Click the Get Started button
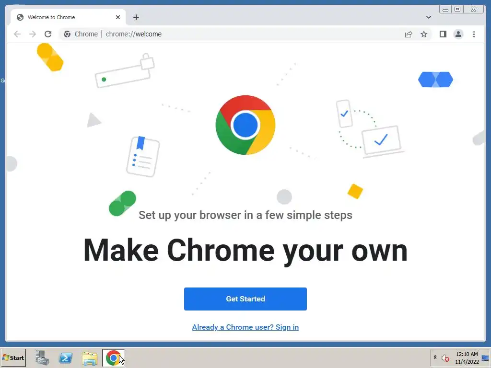This screenshot has width=491, height=368. 245,299
